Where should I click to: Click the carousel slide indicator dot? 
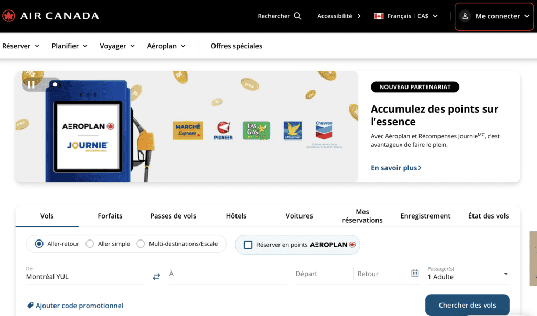point(54,84)
